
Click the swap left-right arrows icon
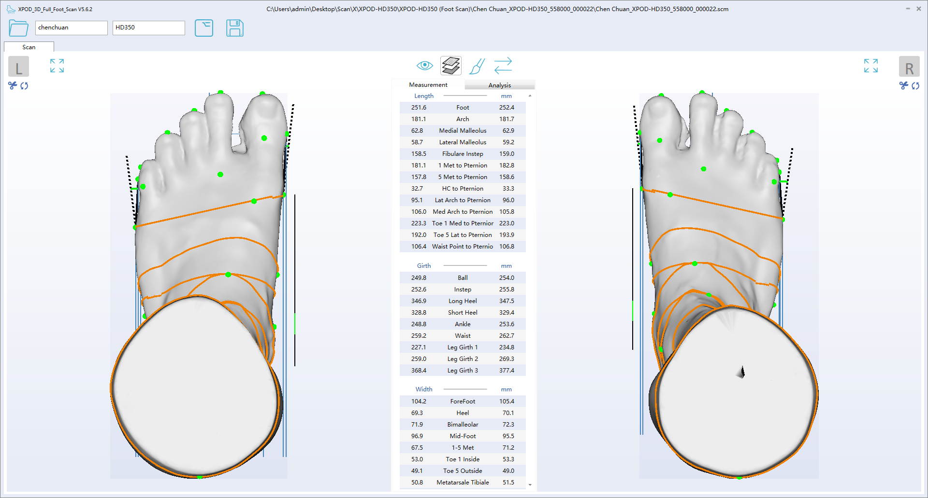pyautogui.click(x=503, y=66)
